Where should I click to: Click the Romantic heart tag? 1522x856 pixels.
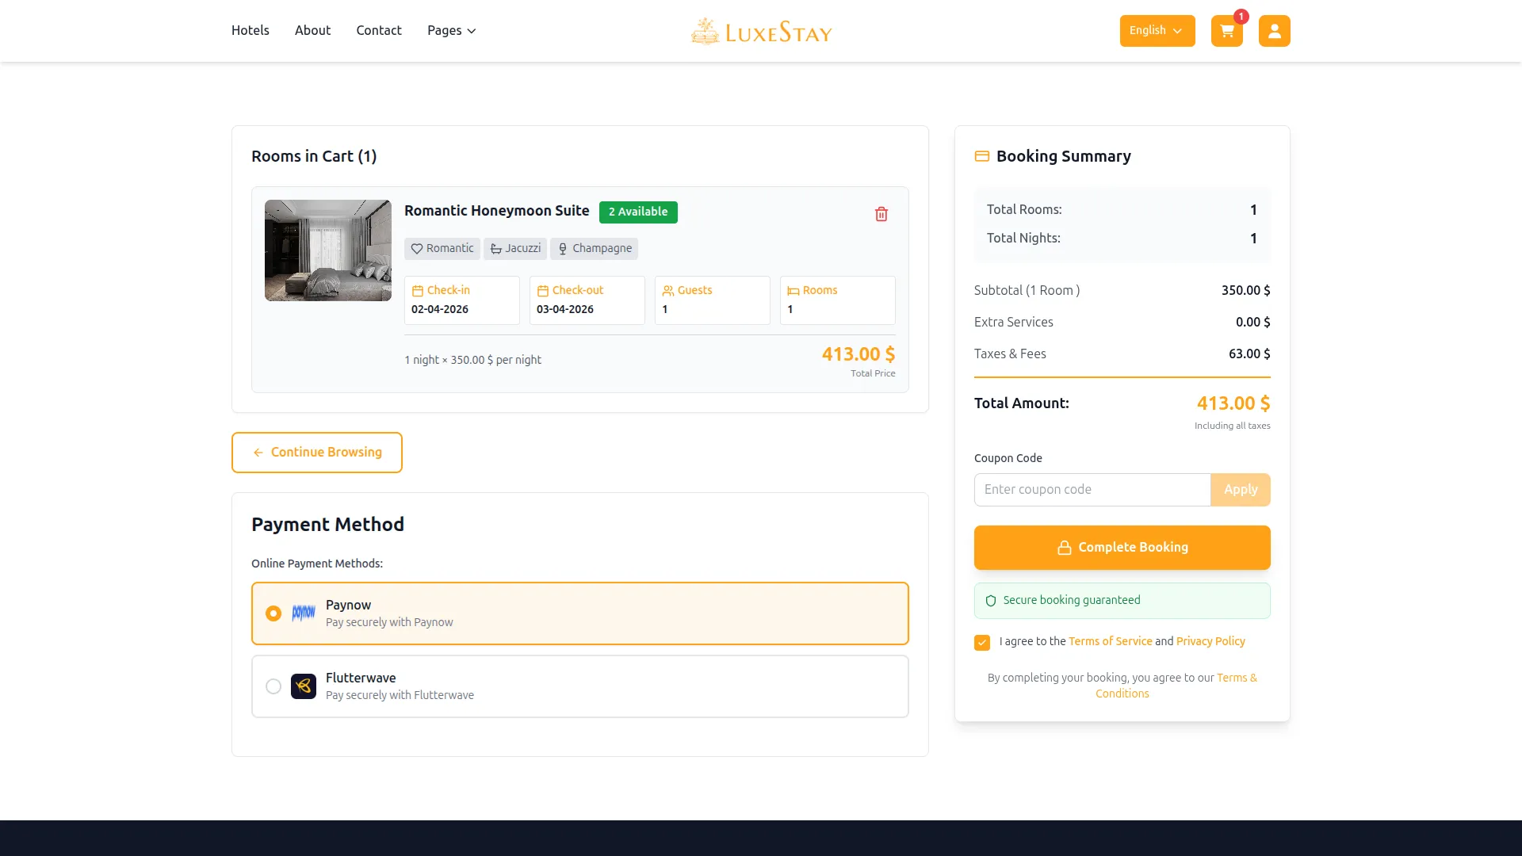442,249
